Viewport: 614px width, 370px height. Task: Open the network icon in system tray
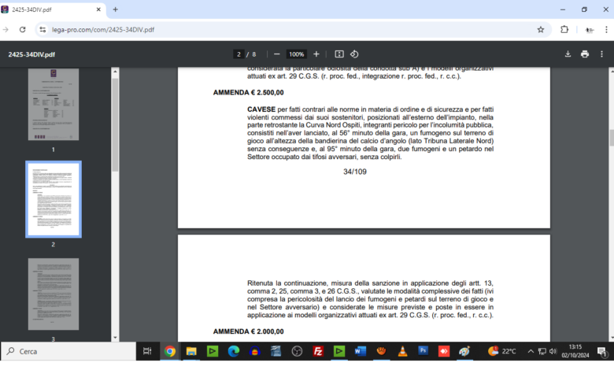click(542, 351)
